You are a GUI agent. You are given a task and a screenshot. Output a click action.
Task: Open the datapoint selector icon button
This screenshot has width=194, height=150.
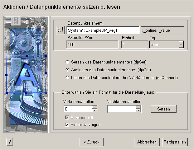(60, 30)
